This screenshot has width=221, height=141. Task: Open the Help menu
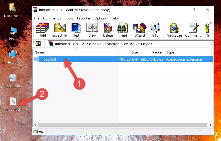click(x=114, y=18)
